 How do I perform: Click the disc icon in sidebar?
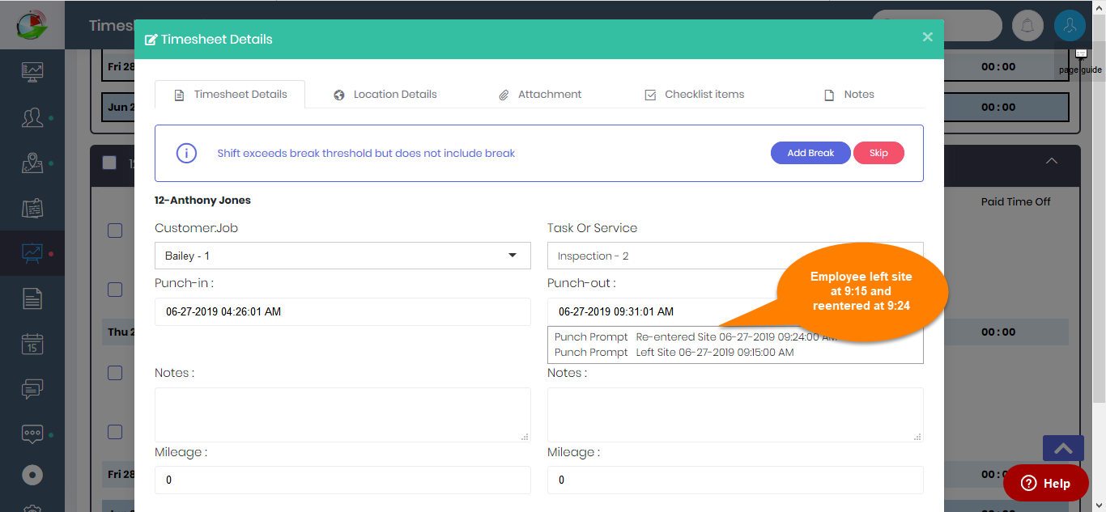pos(32,475)
